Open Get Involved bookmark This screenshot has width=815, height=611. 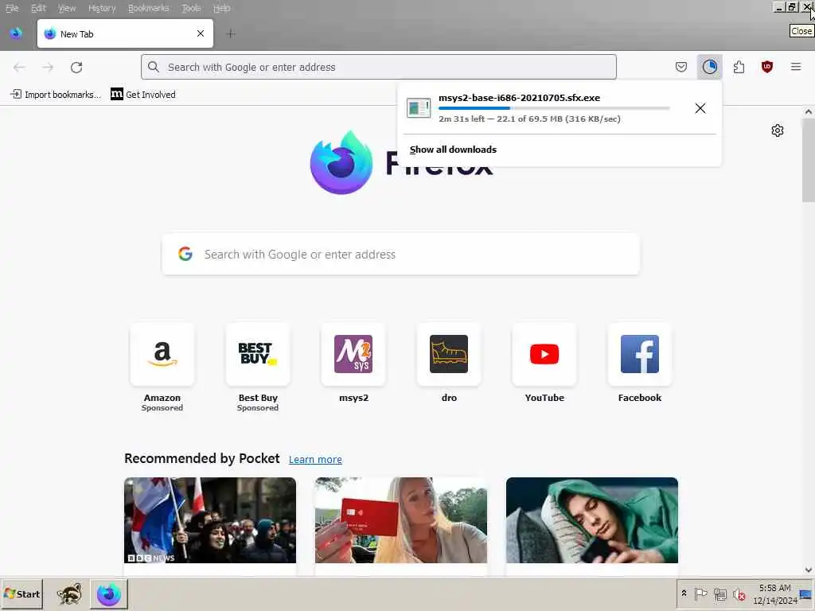pos(143,95)
